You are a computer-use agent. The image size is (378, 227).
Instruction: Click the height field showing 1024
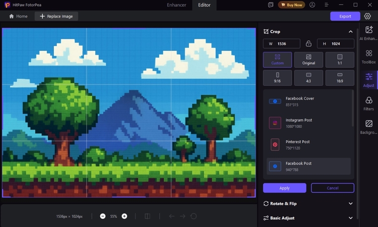coord(336,44)
